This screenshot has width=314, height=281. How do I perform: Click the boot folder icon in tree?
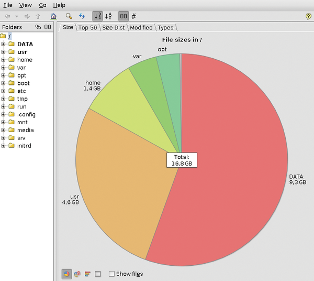12,83
